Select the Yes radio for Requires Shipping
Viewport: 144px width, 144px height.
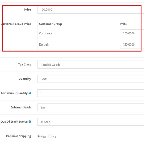pos(39,136)
